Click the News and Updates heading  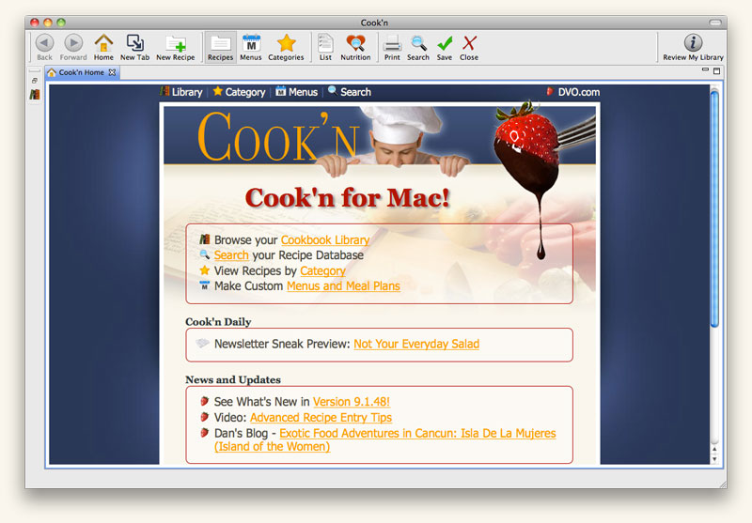pyautogui.click(x=233, y=379)
